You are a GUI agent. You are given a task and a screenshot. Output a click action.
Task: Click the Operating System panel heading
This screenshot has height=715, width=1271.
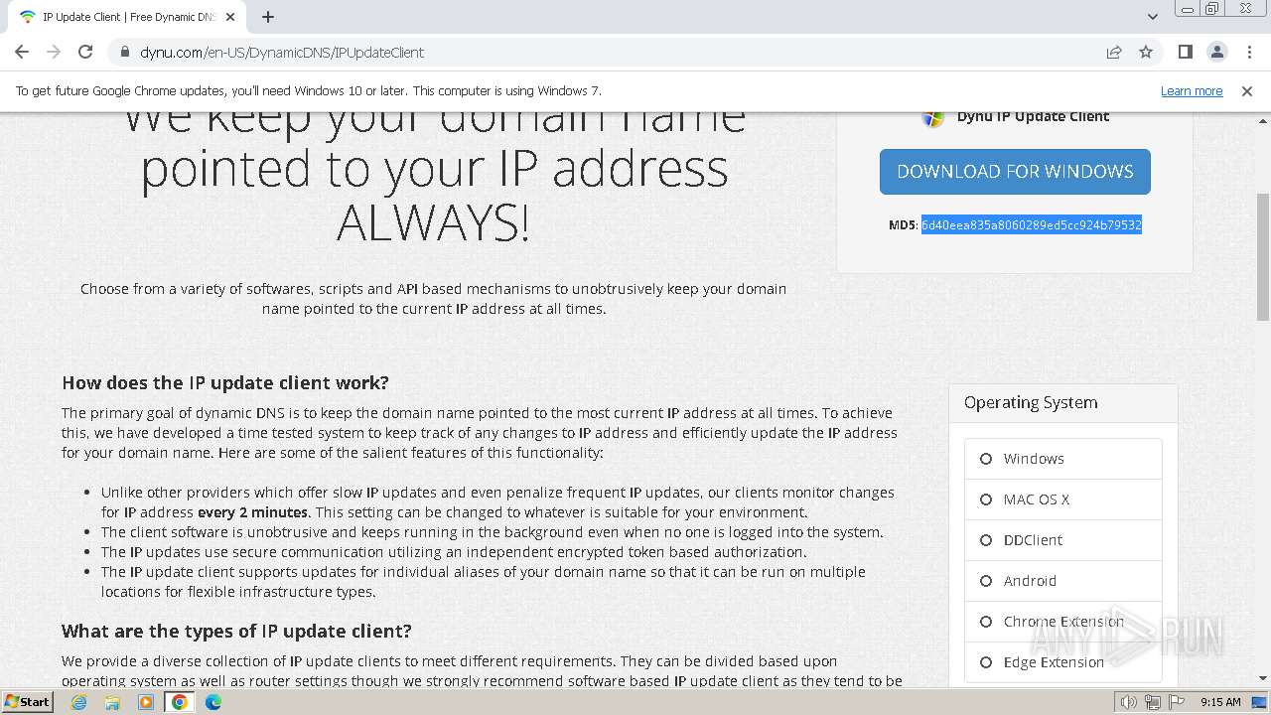point(1031,402)
